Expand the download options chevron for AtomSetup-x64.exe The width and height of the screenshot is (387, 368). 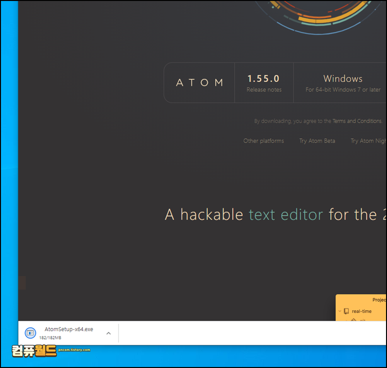[x=108, y=333]
